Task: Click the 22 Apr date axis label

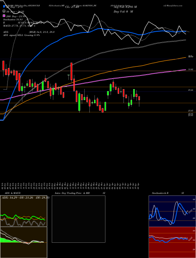Action: [139, 186]
